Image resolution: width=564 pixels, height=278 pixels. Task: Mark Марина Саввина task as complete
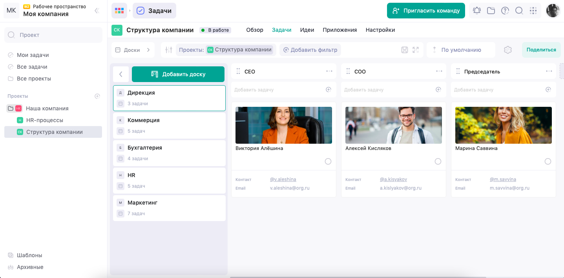point(548,161)
